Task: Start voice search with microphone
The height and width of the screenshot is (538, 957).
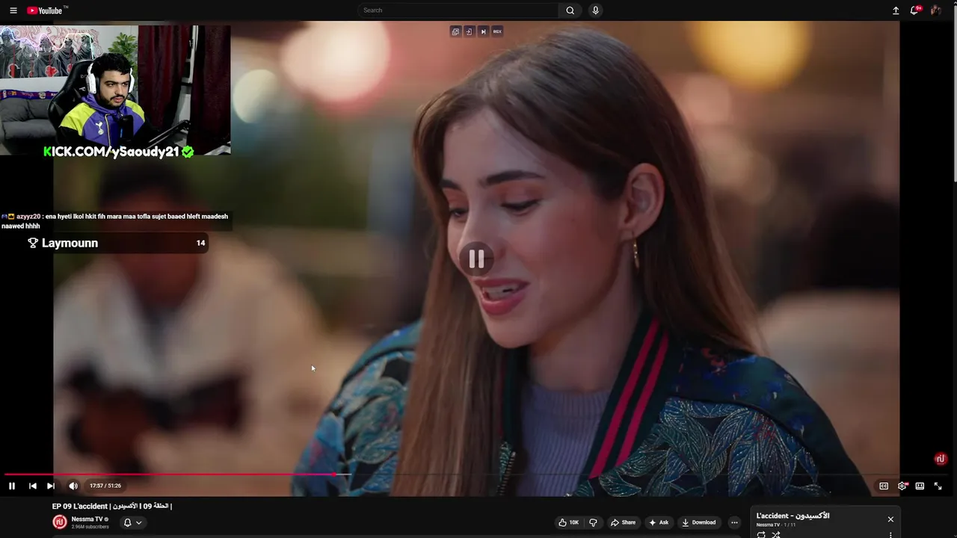Action: [x=595, y=10]
